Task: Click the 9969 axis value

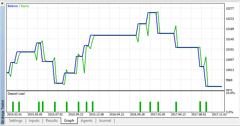Action: coord(229,80)
